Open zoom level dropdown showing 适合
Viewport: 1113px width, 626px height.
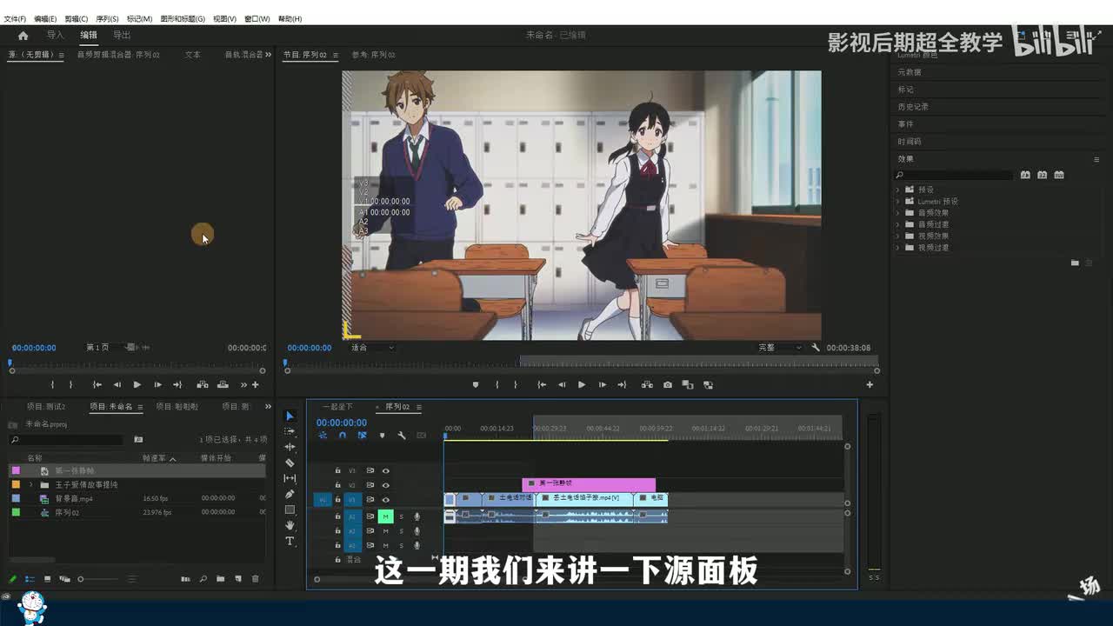pos(372,348)
